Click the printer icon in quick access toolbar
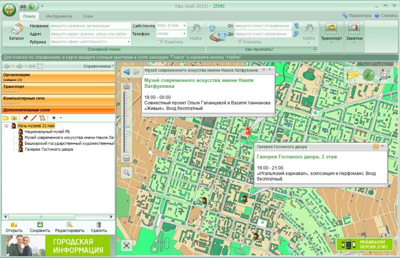The image size is (400, 258). [23, 6]
